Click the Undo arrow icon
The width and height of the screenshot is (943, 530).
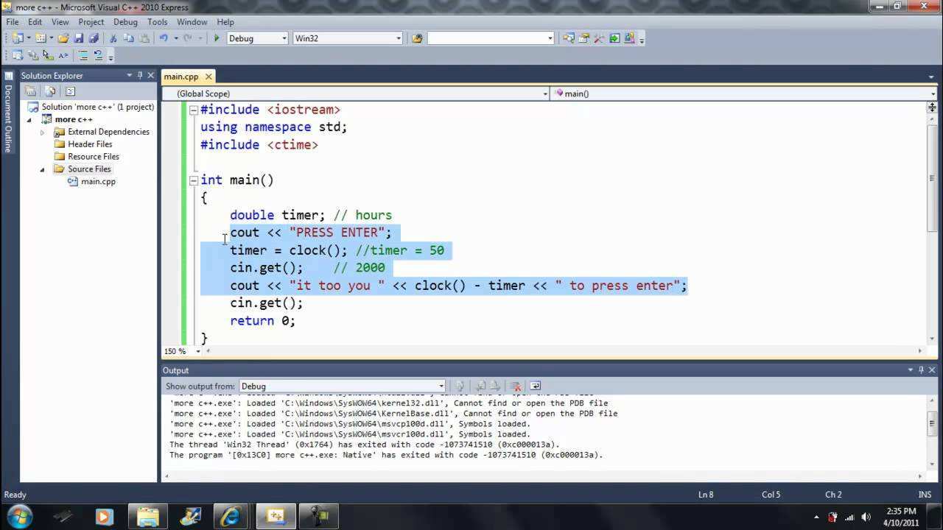tap(164, 38)
